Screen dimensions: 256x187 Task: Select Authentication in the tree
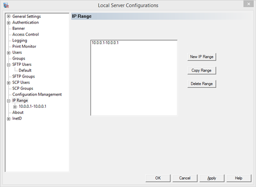[25, 23]
